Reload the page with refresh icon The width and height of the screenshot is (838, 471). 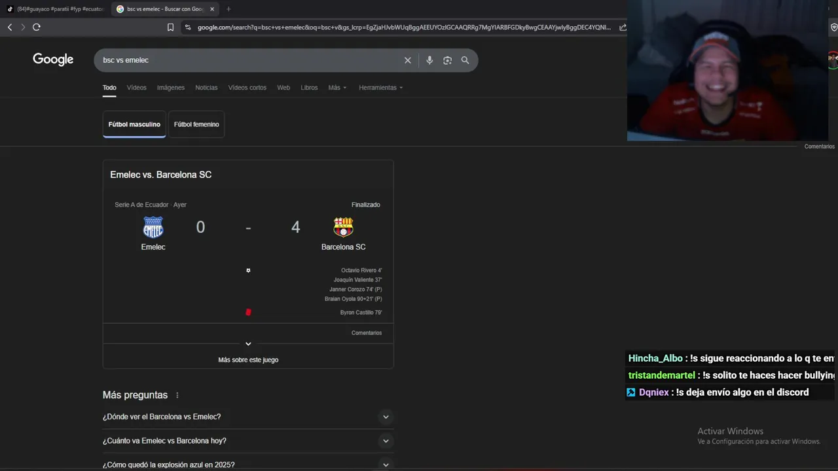[x=37, y=27]
